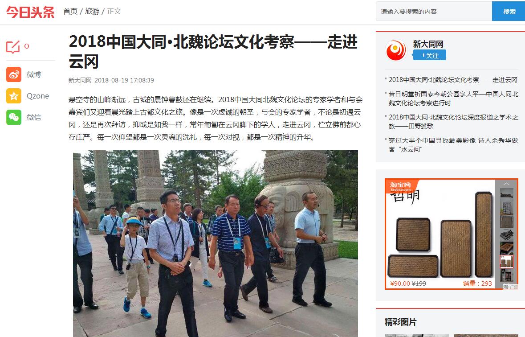Viewport: 525px width, 337px height.
Task: Click the Taobao logo in the ad
Action: 400,186
